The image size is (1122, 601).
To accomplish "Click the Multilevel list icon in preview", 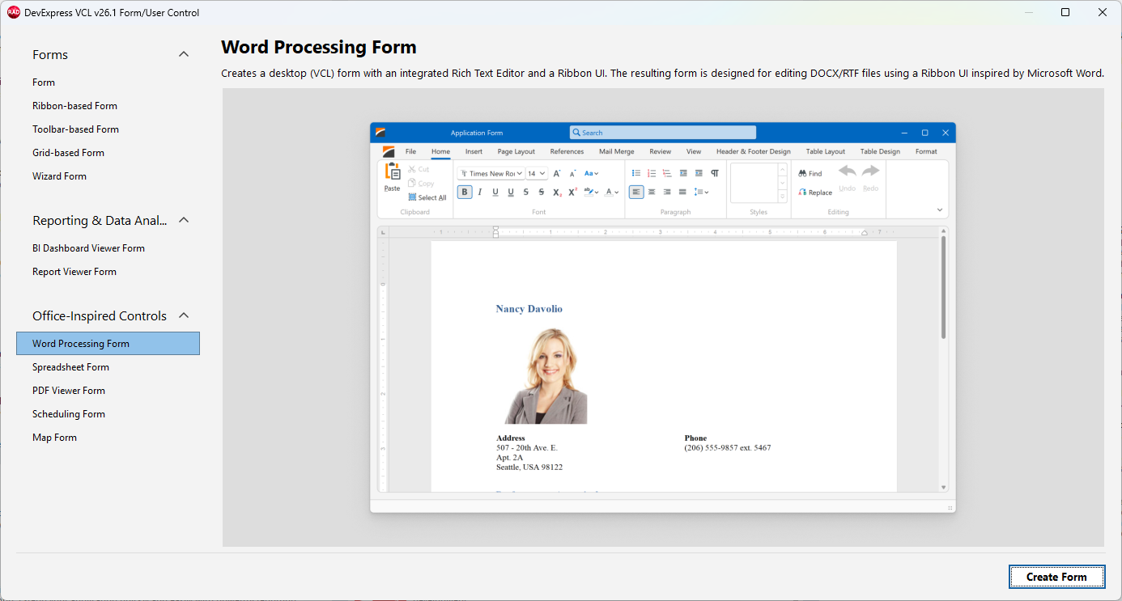I will coord(667,173).
